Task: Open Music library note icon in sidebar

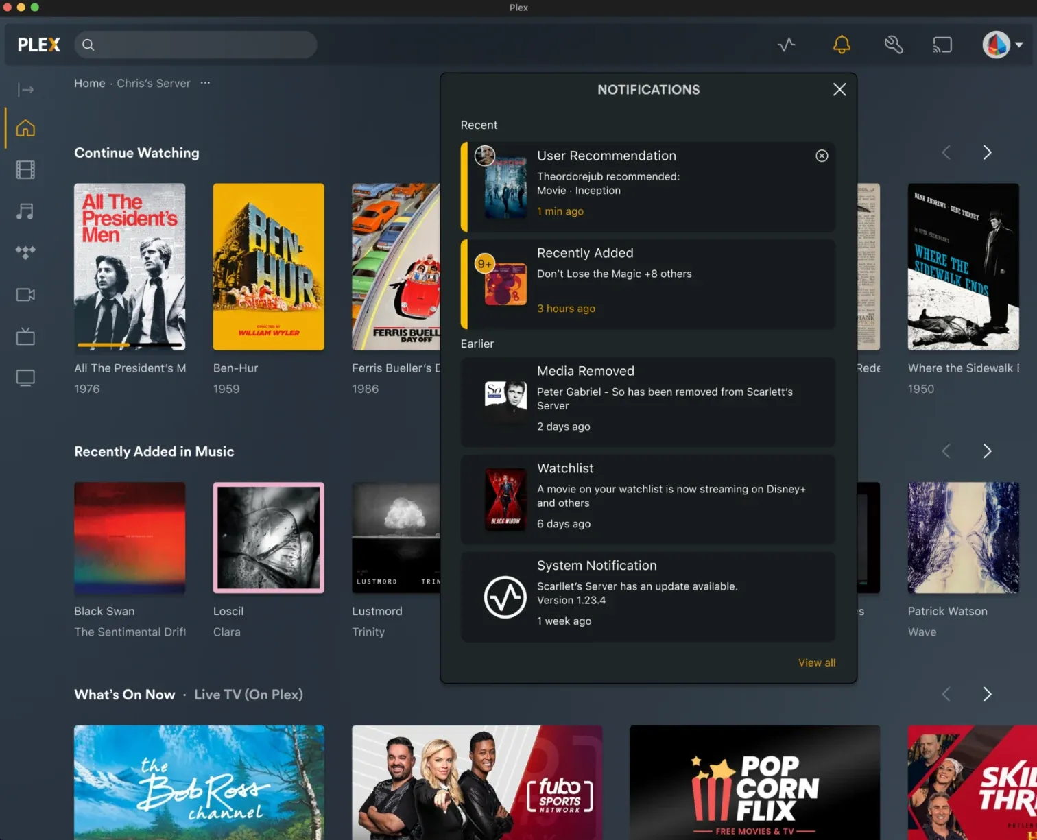Action: pyautogui.click(x=25, y=211)
